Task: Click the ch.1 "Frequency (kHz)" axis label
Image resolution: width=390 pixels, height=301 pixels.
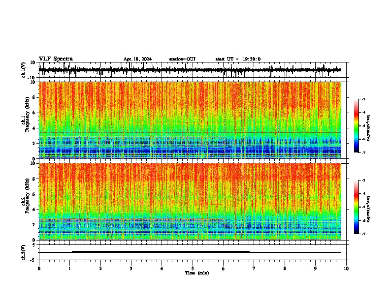Action: [x=27, y=113]
